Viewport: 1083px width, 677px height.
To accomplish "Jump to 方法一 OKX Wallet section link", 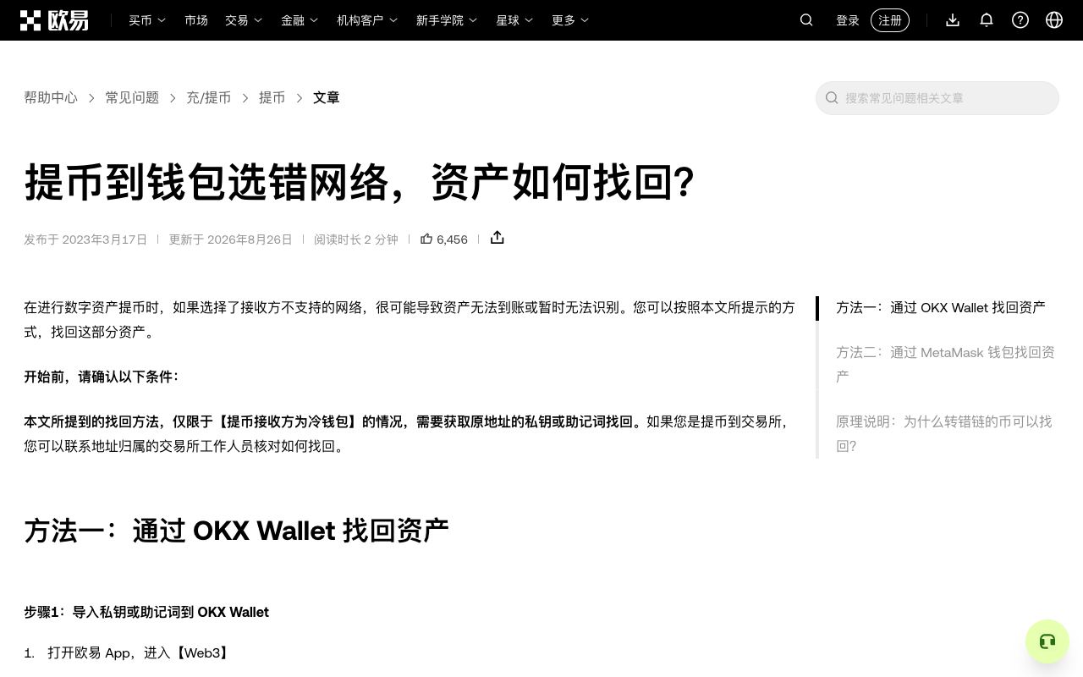I will click(941, 308).
